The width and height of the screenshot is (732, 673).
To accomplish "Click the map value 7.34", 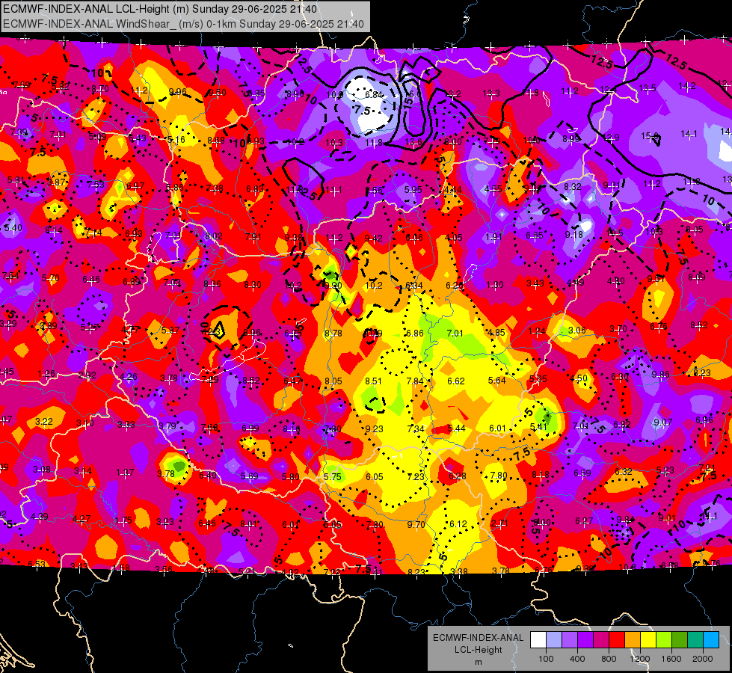I will (x=416, y=428).
